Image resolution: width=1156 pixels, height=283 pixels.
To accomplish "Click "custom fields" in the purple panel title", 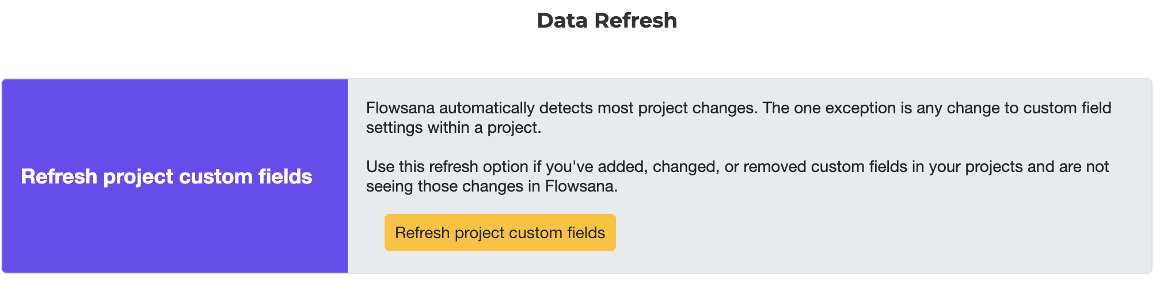I will click(246, 177).
